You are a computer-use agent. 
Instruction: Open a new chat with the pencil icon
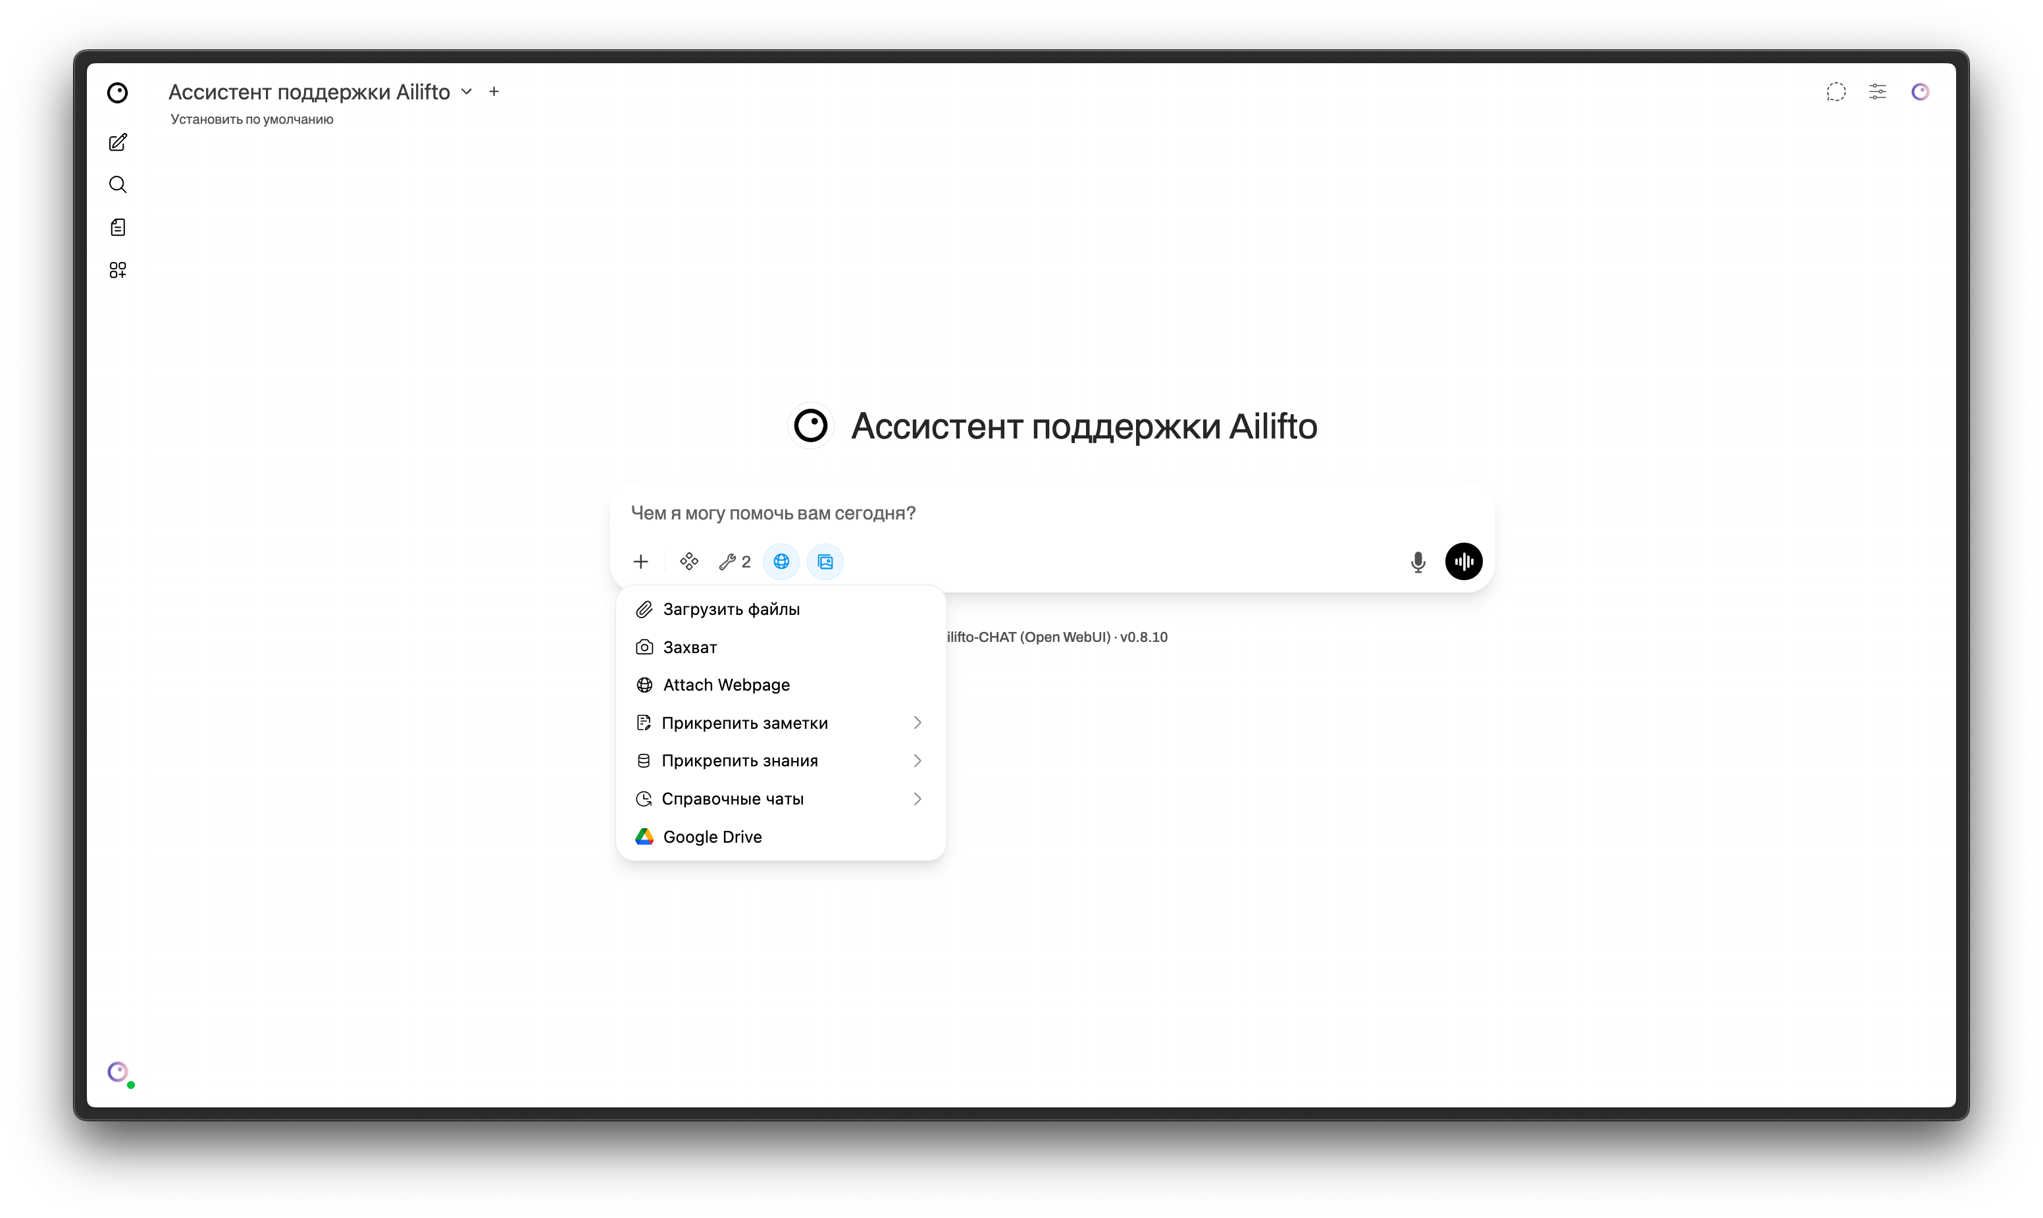pyautogui.click(x=118, y=142)
